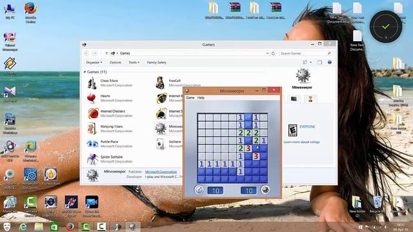
Task: Toggle the preview pane icon in Games toolbar
Action: coord(319,63)
